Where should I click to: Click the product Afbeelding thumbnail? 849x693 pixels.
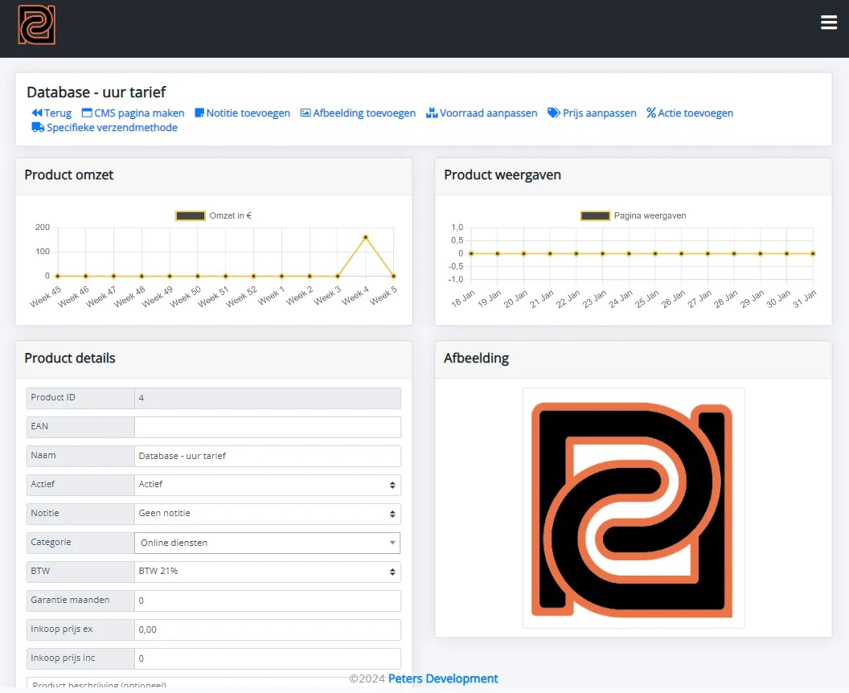634,507
